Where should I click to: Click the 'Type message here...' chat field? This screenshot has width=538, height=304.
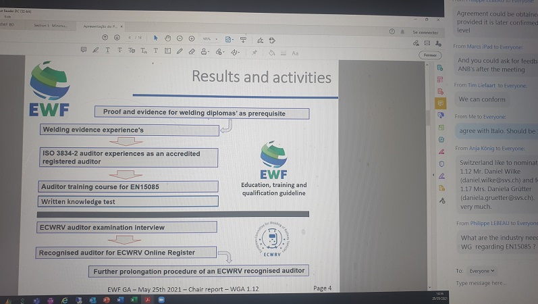(481, 283)
